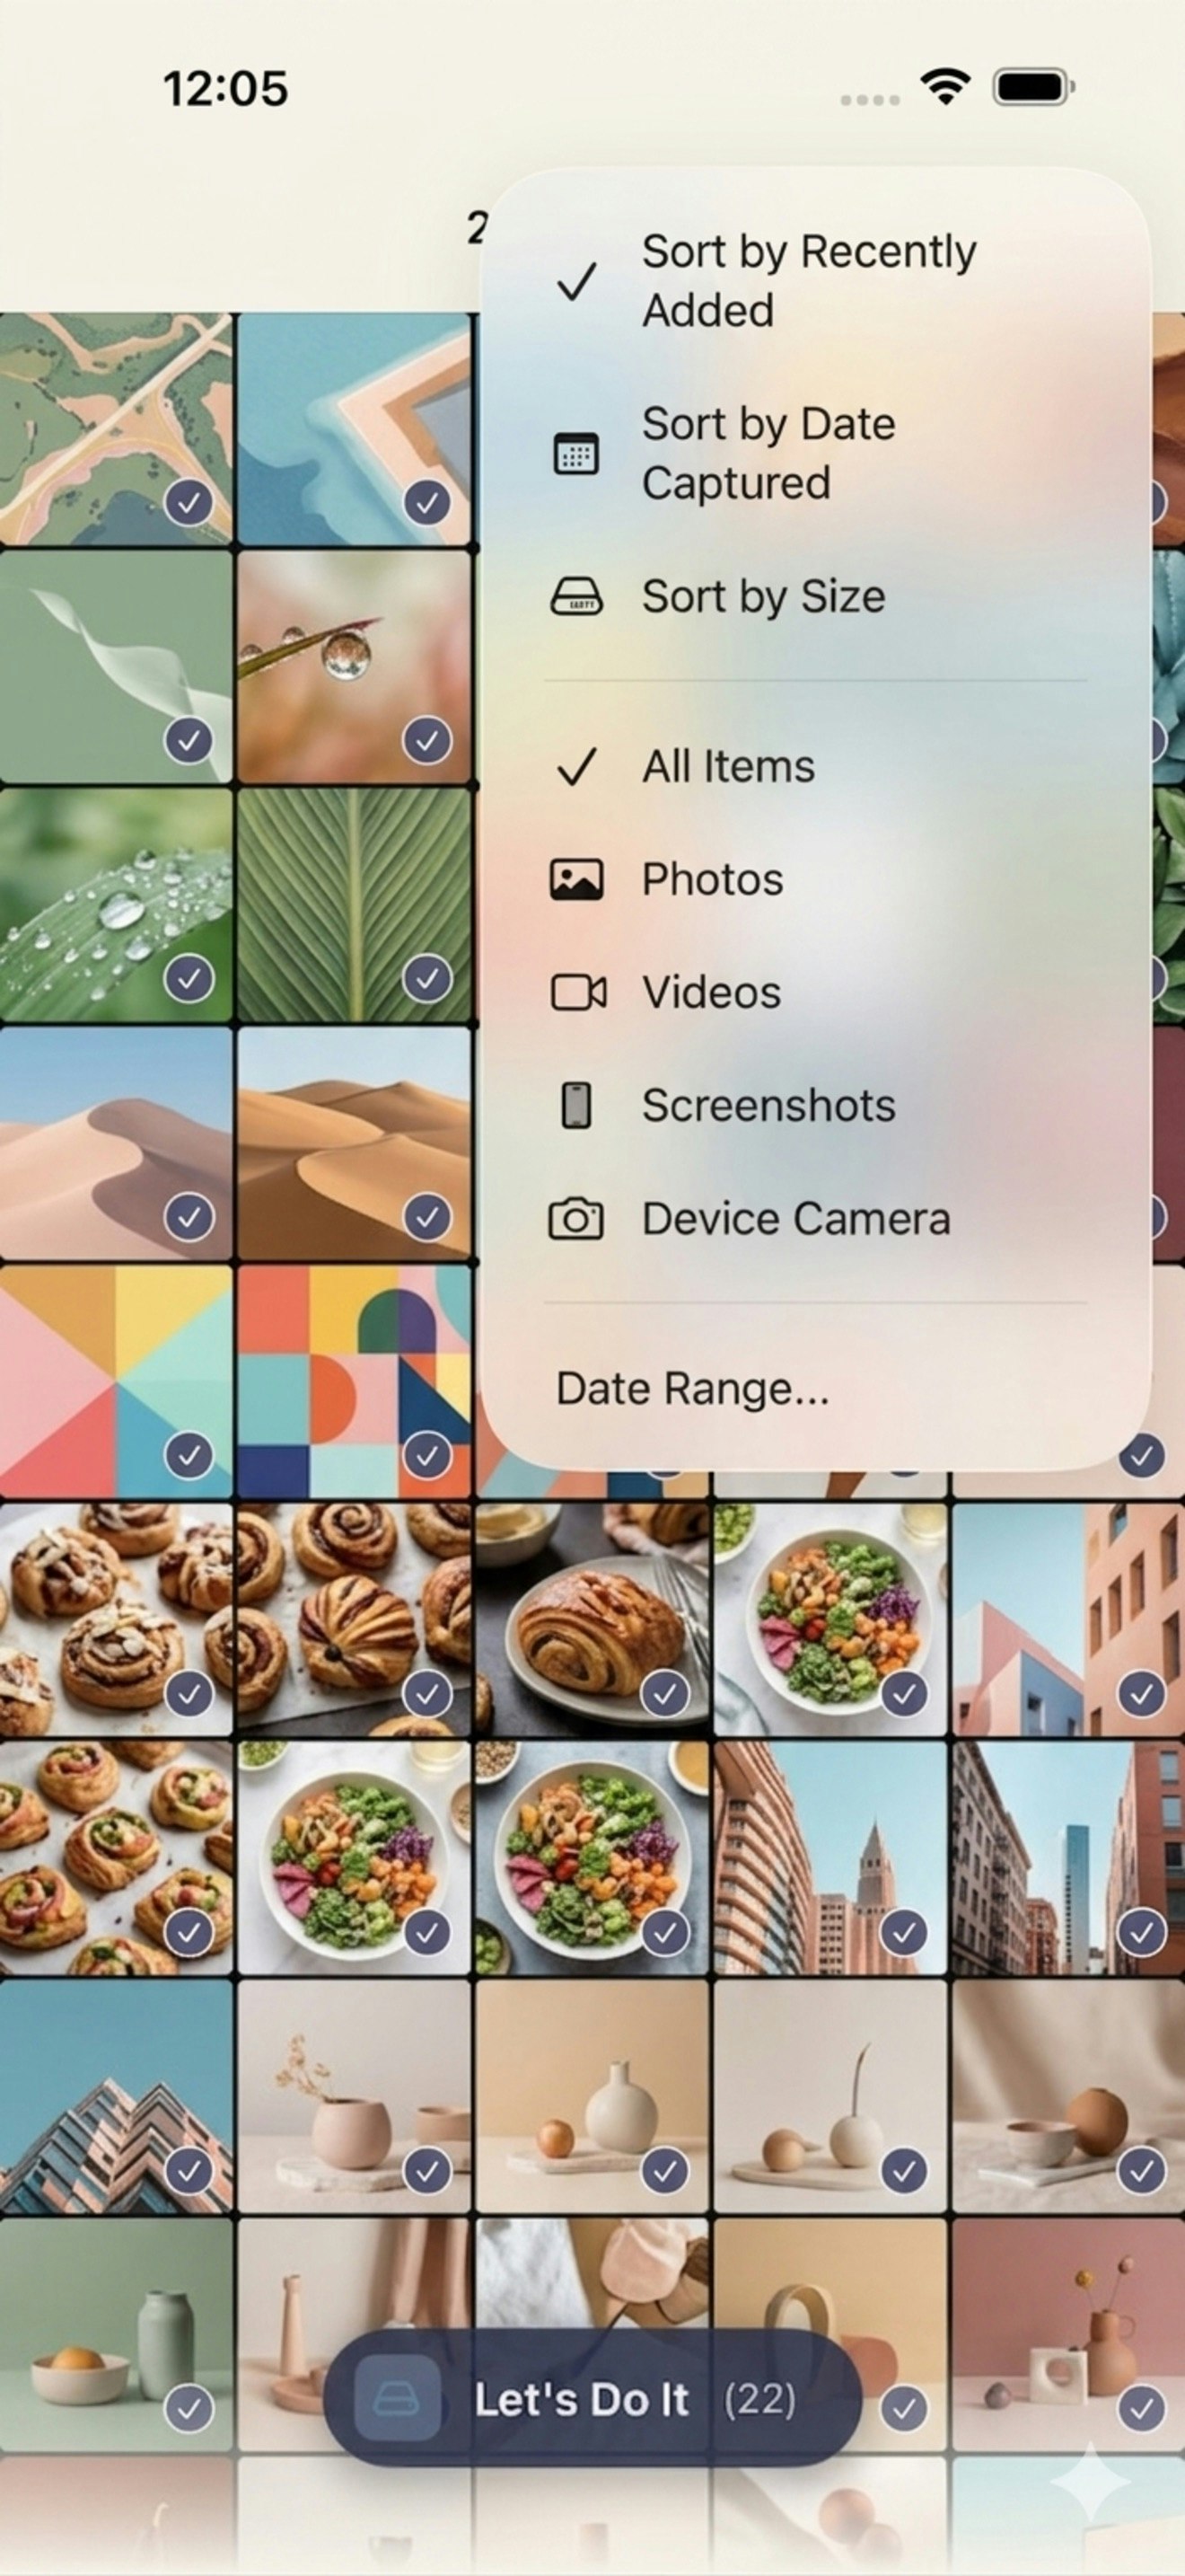
Task: Tap the Let's Do It (22) button
Action: coord(592,2400)
